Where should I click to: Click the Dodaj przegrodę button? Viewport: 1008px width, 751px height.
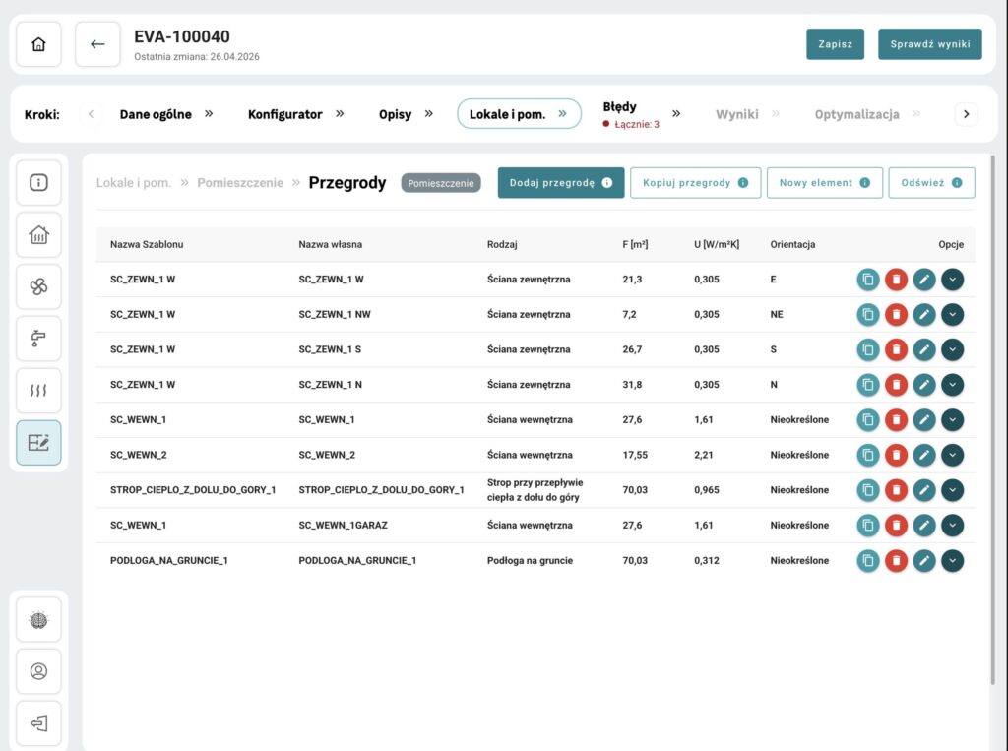tap(560, 183)
